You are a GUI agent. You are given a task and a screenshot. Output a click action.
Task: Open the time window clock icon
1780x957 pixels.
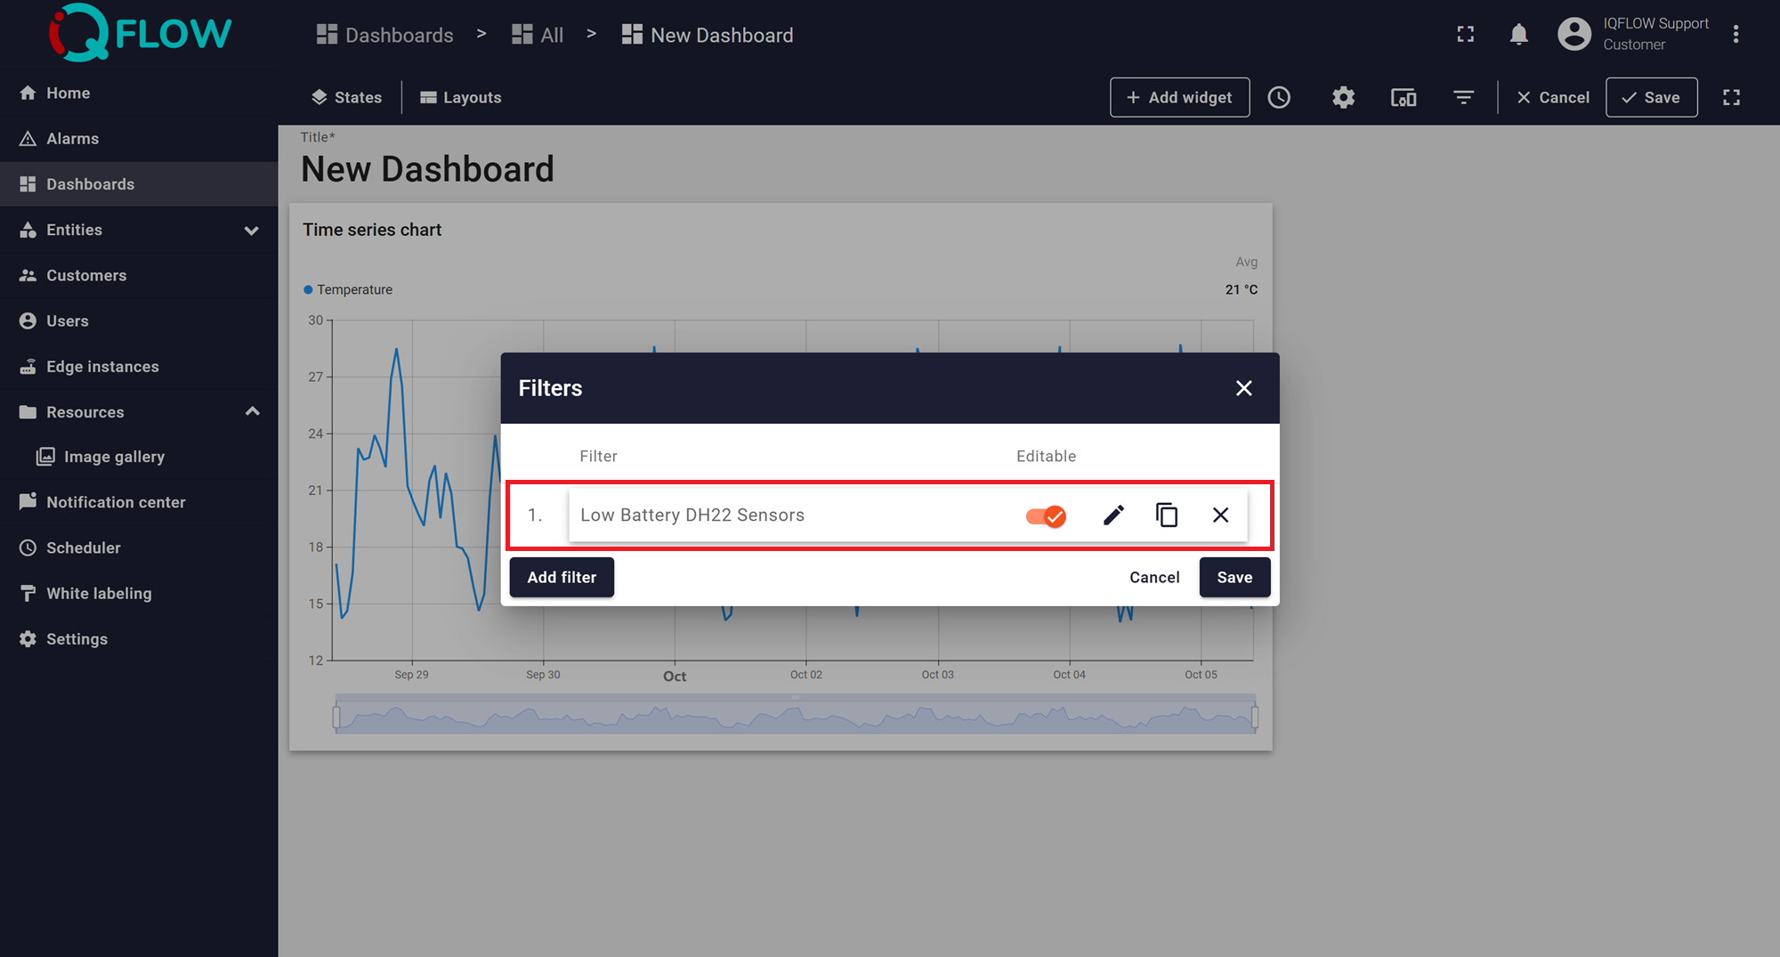(1279, 98)
